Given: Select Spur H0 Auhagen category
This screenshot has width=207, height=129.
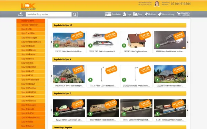Looking at the screenshot, I should (31, 37).
